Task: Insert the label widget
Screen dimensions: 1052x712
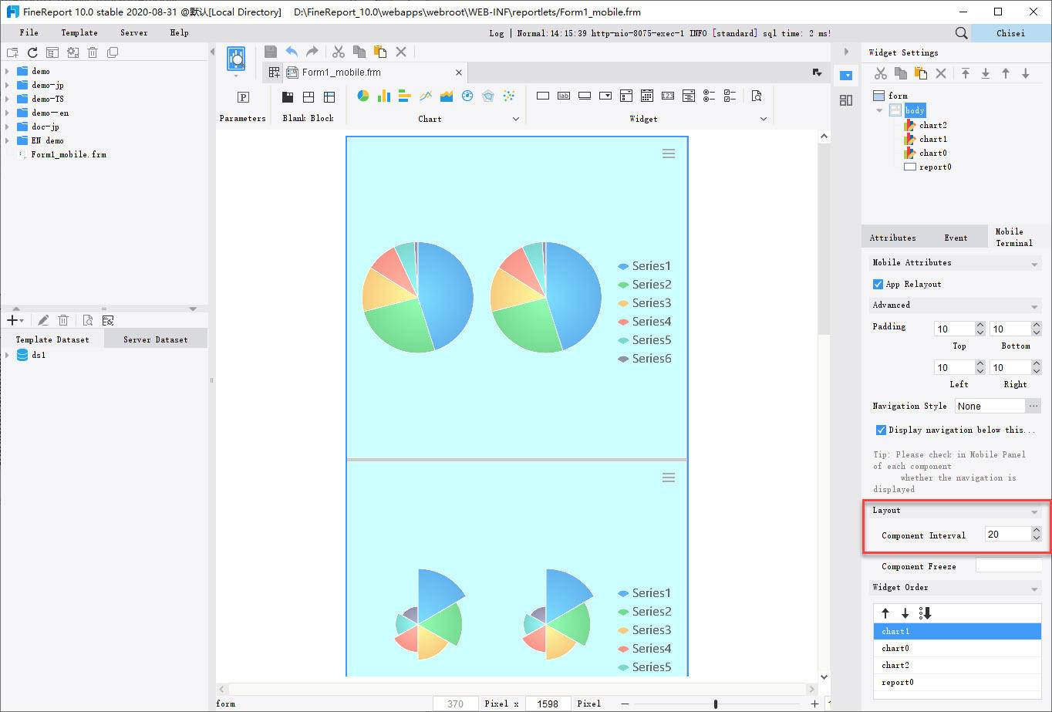Action: point(564,96)
